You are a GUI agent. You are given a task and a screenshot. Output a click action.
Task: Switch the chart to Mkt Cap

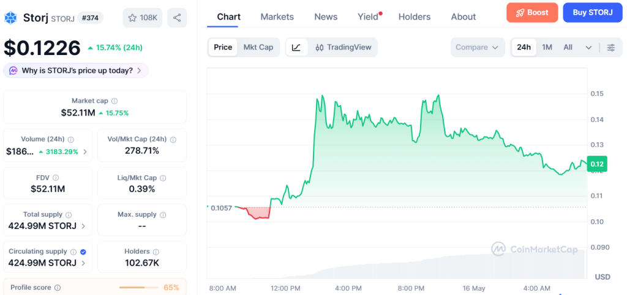pos(258,48)
